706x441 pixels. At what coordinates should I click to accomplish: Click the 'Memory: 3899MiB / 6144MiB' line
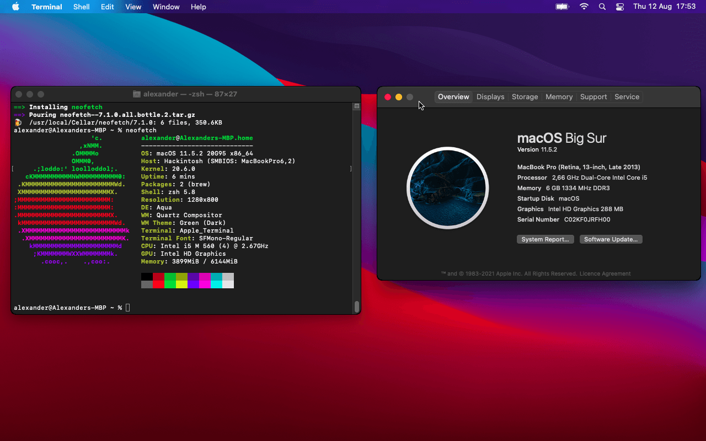point(189,261)
